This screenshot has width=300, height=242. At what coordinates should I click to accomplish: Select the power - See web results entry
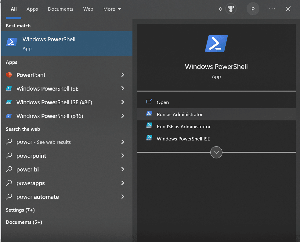coord(67,142)
